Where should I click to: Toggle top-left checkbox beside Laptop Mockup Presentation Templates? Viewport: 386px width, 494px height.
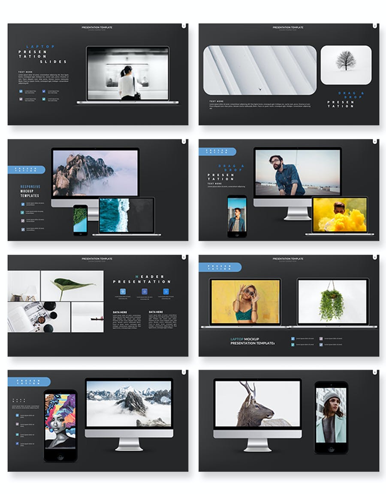click(x=293, y=339)
